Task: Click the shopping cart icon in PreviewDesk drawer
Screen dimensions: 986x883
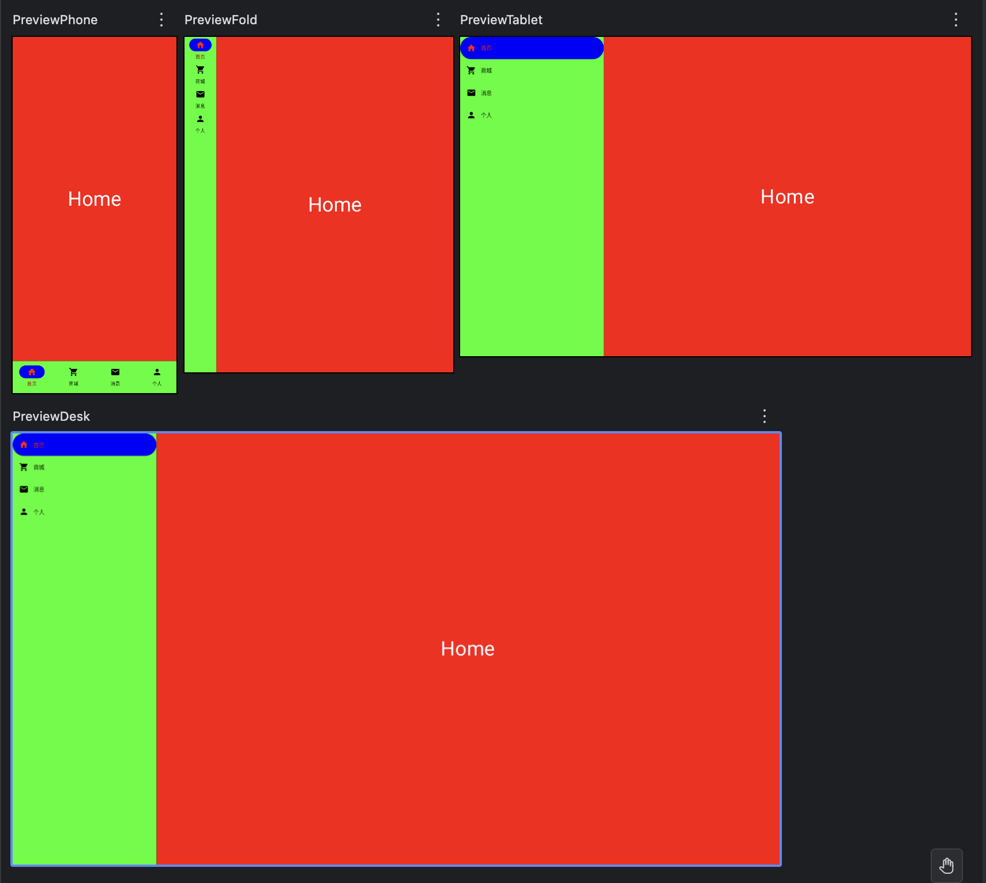Action: point(24,467)
